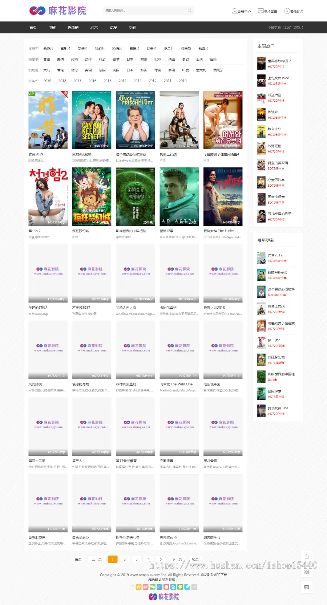Image resolution: width=327 pixels, height=605 pixels.
Task: Go to 首页 in the navigation bar
Action: coord(33,28)
